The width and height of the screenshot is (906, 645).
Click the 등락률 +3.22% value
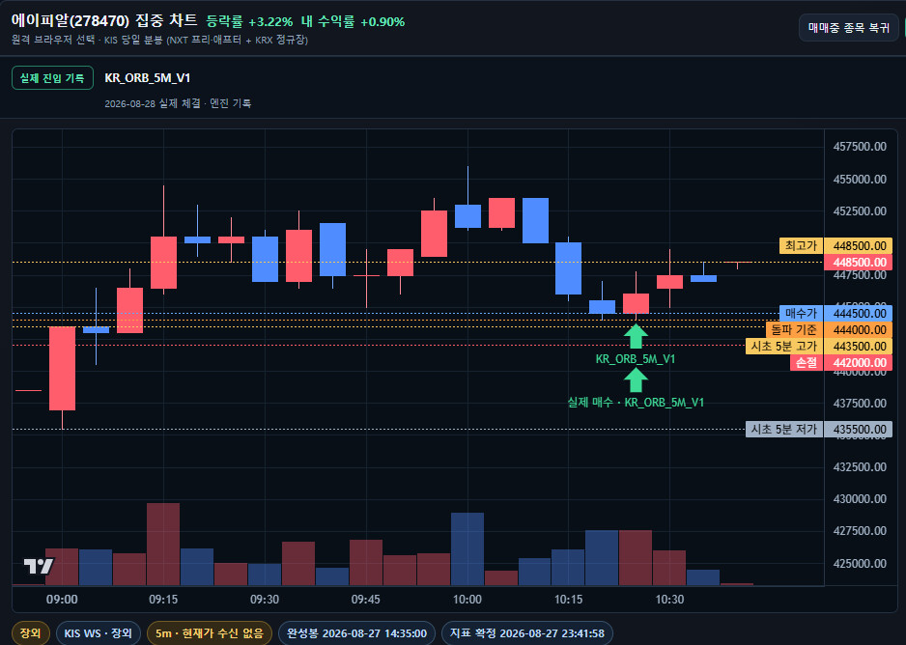point(249,22)
